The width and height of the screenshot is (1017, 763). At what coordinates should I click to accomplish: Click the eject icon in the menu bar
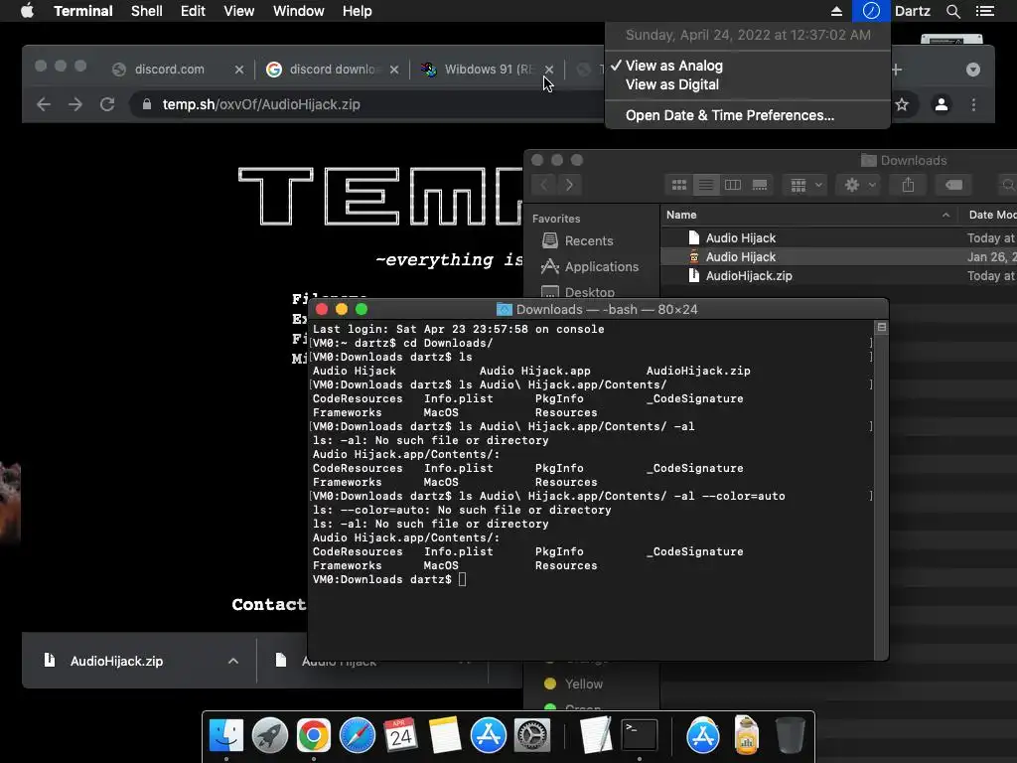pyautogui.click(x=836, y=11)
